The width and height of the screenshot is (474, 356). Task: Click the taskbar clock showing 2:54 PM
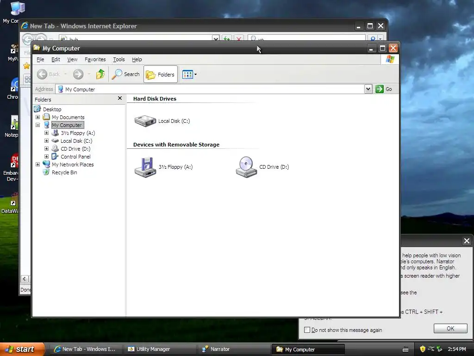click(457, 349)
